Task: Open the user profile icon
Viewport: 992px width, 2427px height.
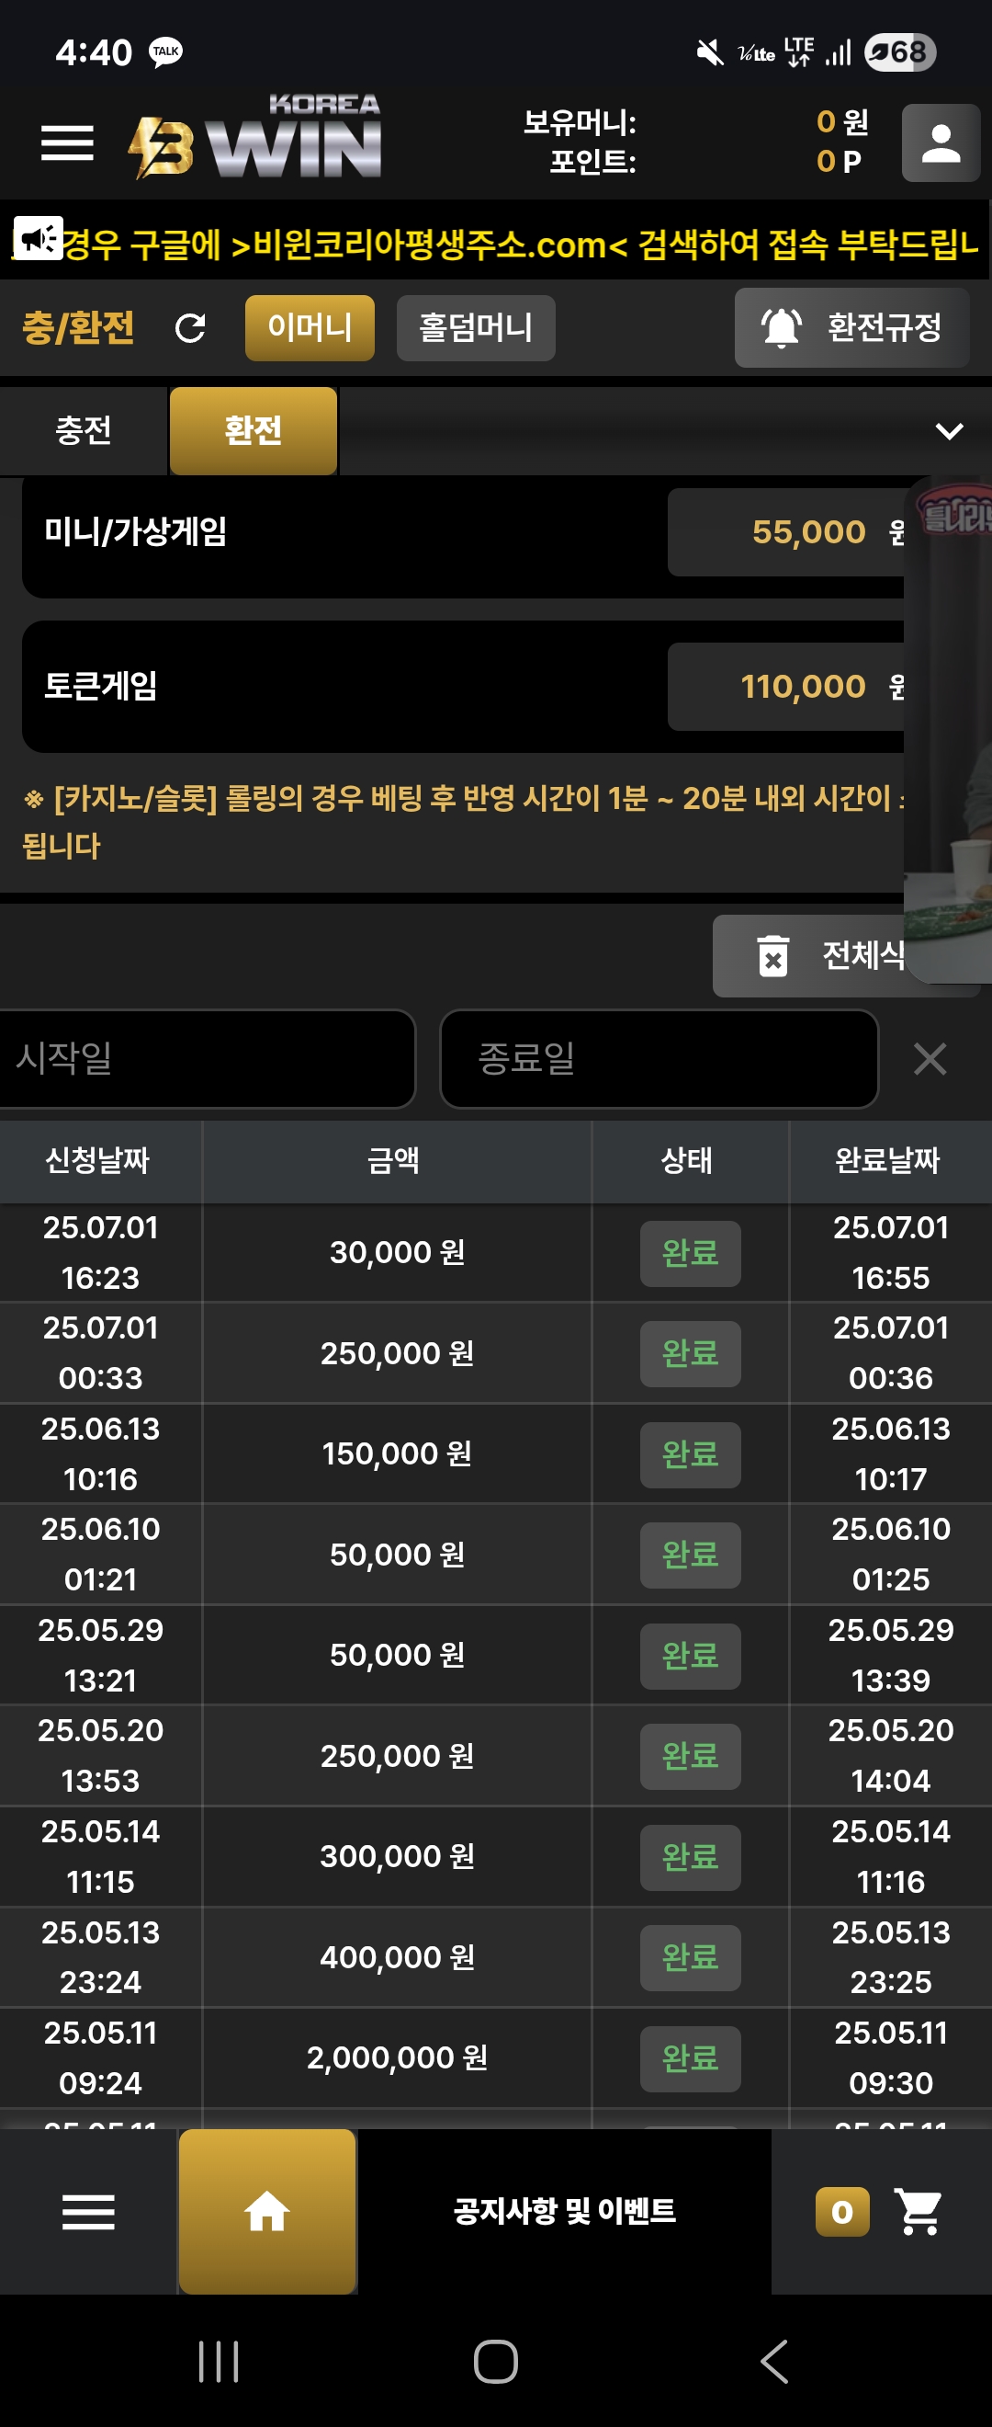Action: pyautogui.click(x=941, y=143)
